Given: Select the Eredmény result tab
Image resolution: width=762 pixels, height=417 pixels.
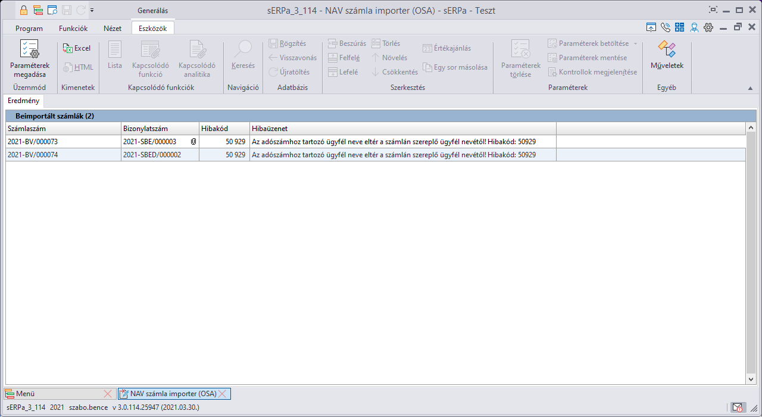Looking at the screenshot, I should click(x=24, y=101).
